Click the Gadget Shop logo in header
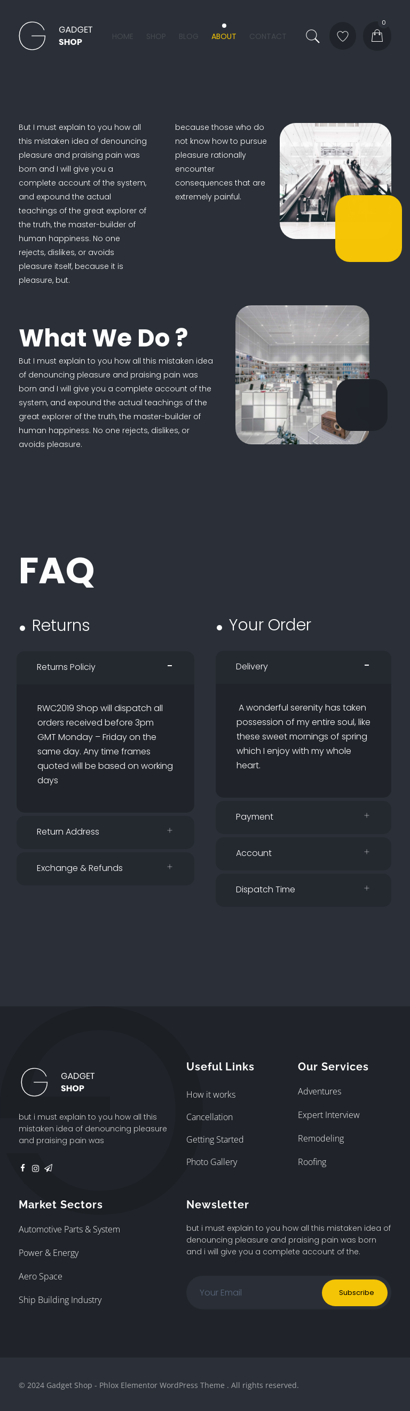410x1411 pixels. pyautogui.click(x=56, y=36)
